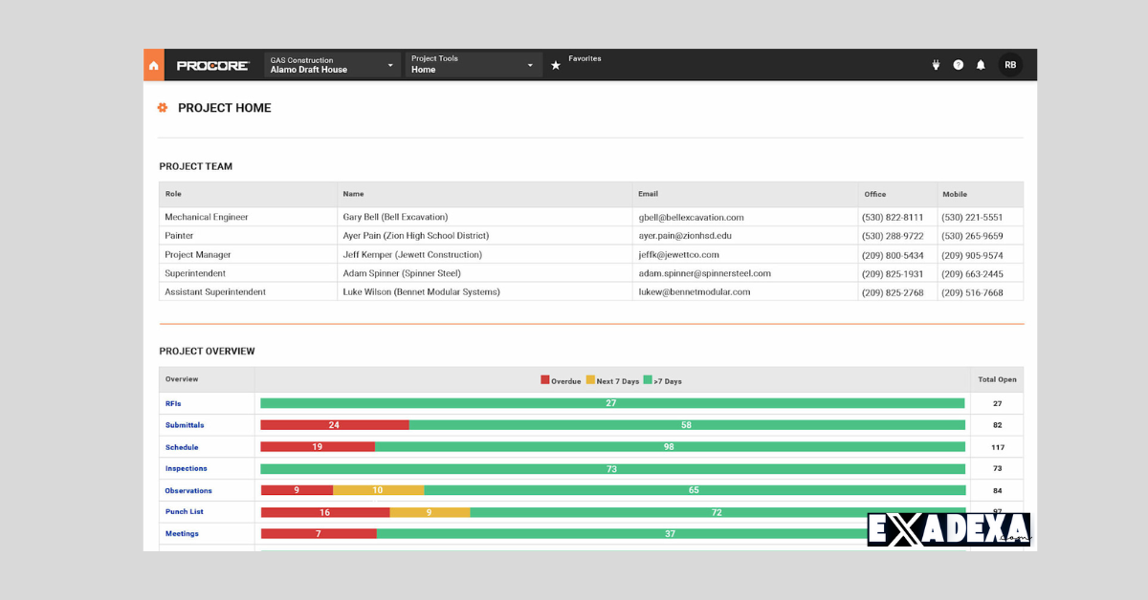
Task: Click the gear icon beside Project Home
Action: tap(163, 108)
